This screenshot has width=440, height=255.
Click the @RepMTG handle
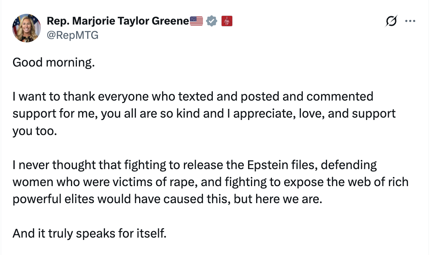point(73,35)
